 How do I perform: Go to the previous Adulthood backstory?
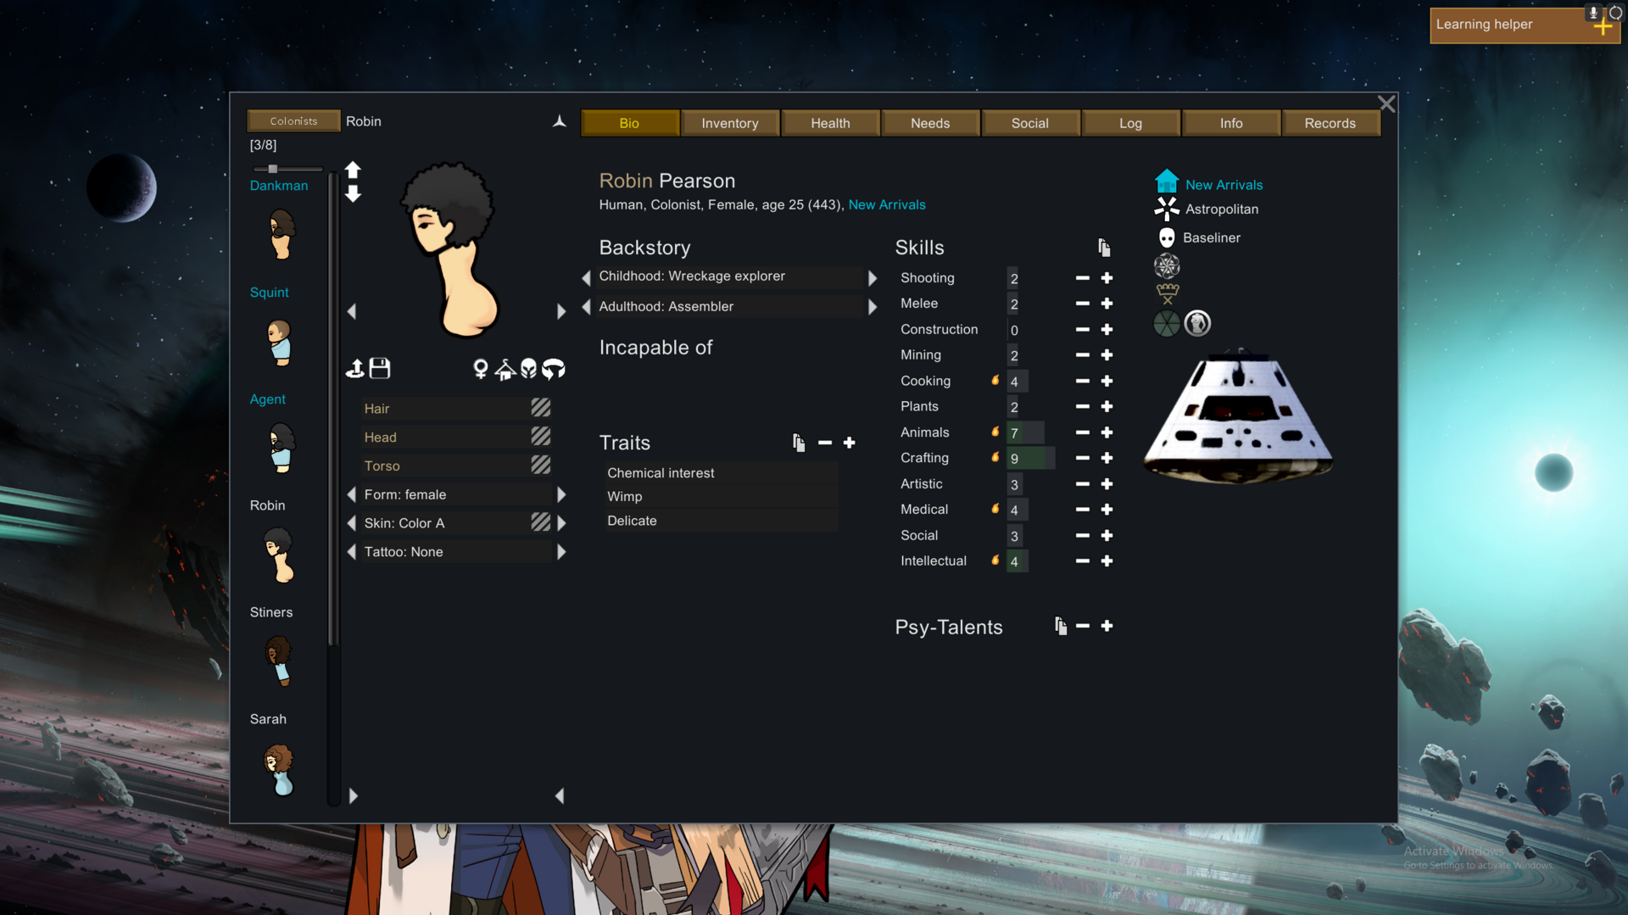click(586, 307)
